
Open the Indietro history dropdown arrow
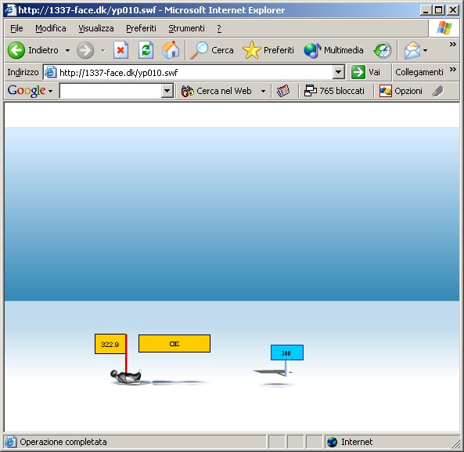68,50
